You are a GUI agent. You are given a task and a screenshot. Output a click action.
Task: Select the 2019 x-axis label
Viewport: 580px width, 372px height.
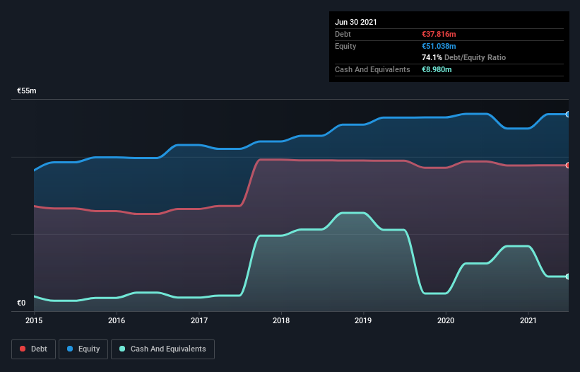363,320
